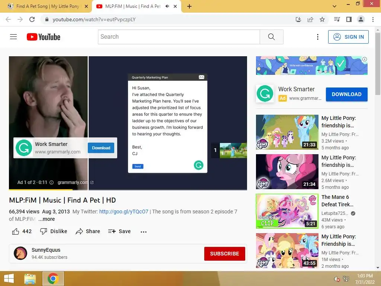Go to YouTube home via logo
381x286 pixels.
point(44,37)
